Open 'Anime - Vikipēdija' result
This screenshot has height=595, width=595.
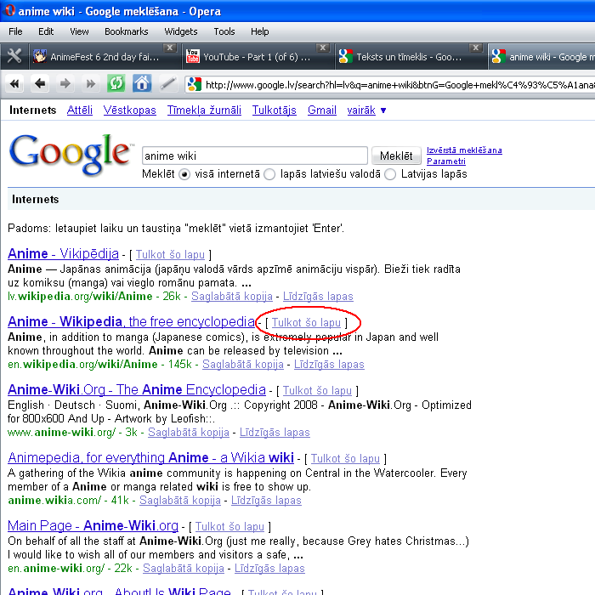coord(63,253)
